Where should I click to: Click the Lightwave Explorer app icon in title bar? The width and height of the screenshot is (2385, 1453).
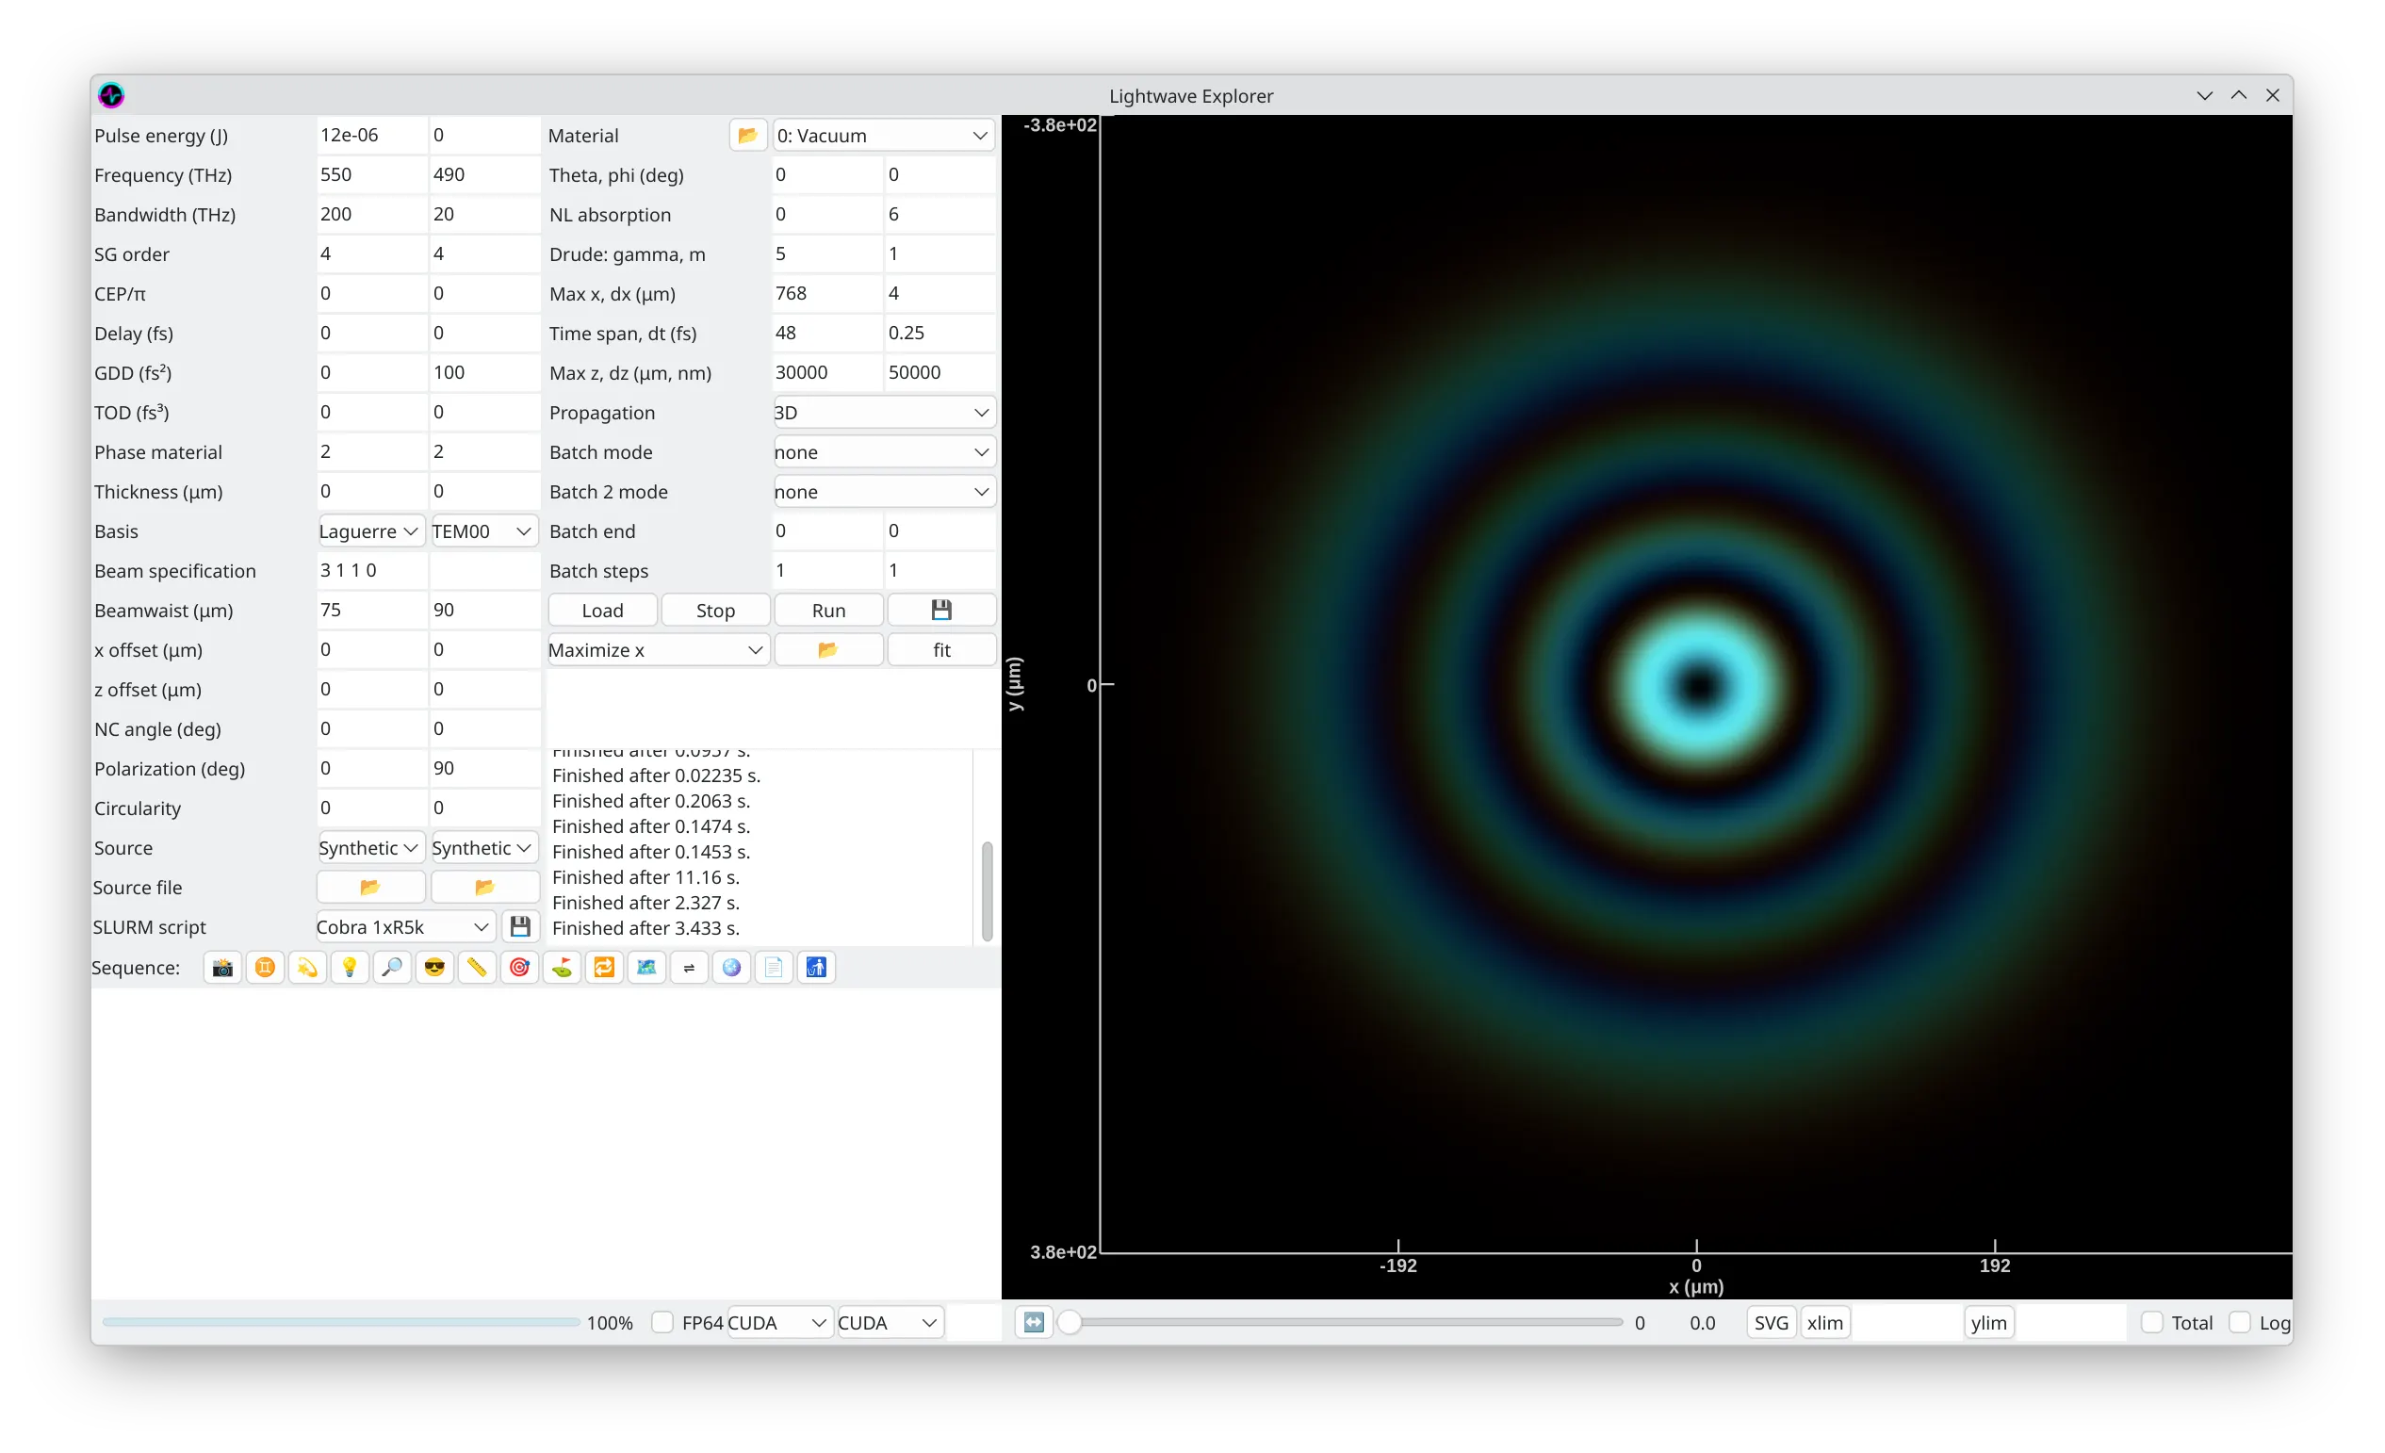111,95
